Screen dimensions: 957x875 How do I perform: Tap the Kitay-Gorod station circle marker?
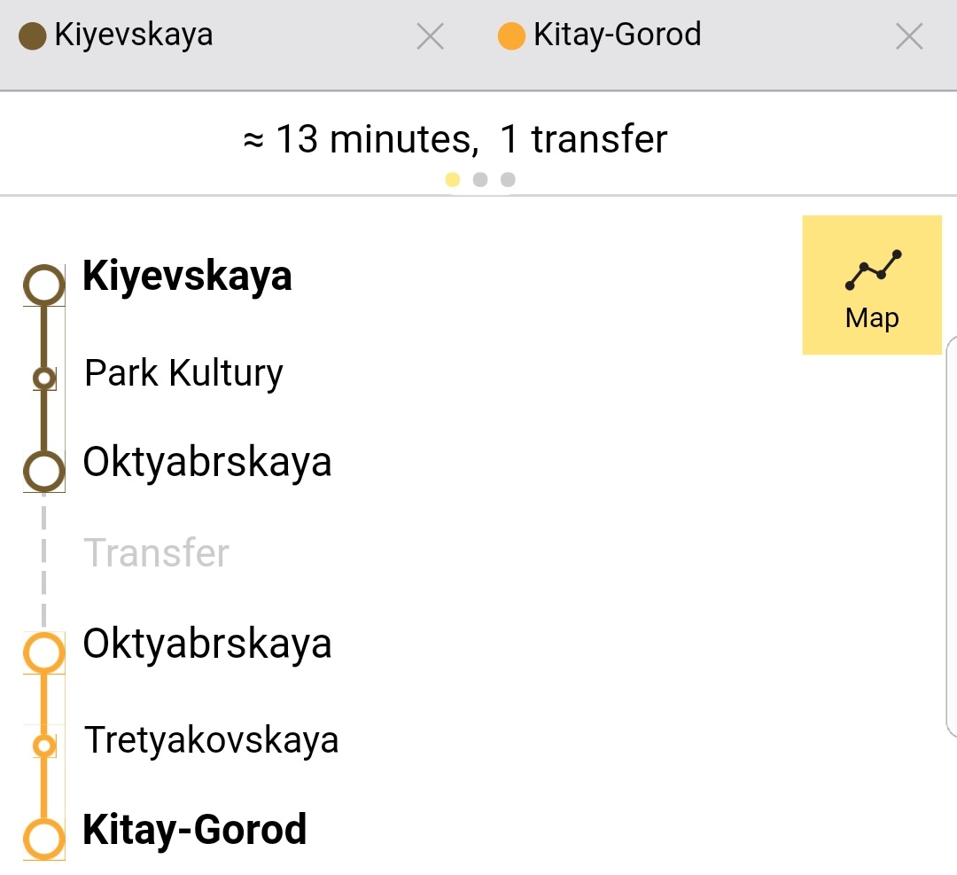click(44, 839)
